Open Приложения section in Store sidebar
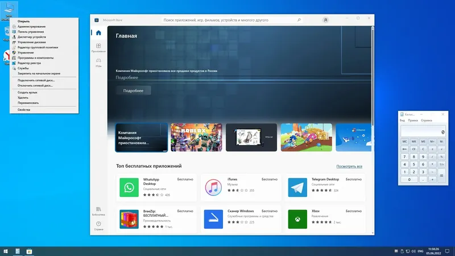 point(98,48)
